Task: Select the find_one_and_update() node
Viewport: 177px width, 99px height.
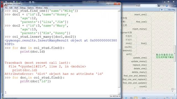Action: tap(135, 83)
